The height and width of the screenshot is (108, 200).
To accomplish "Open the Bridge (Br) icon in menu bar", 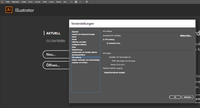I will 72,2.
